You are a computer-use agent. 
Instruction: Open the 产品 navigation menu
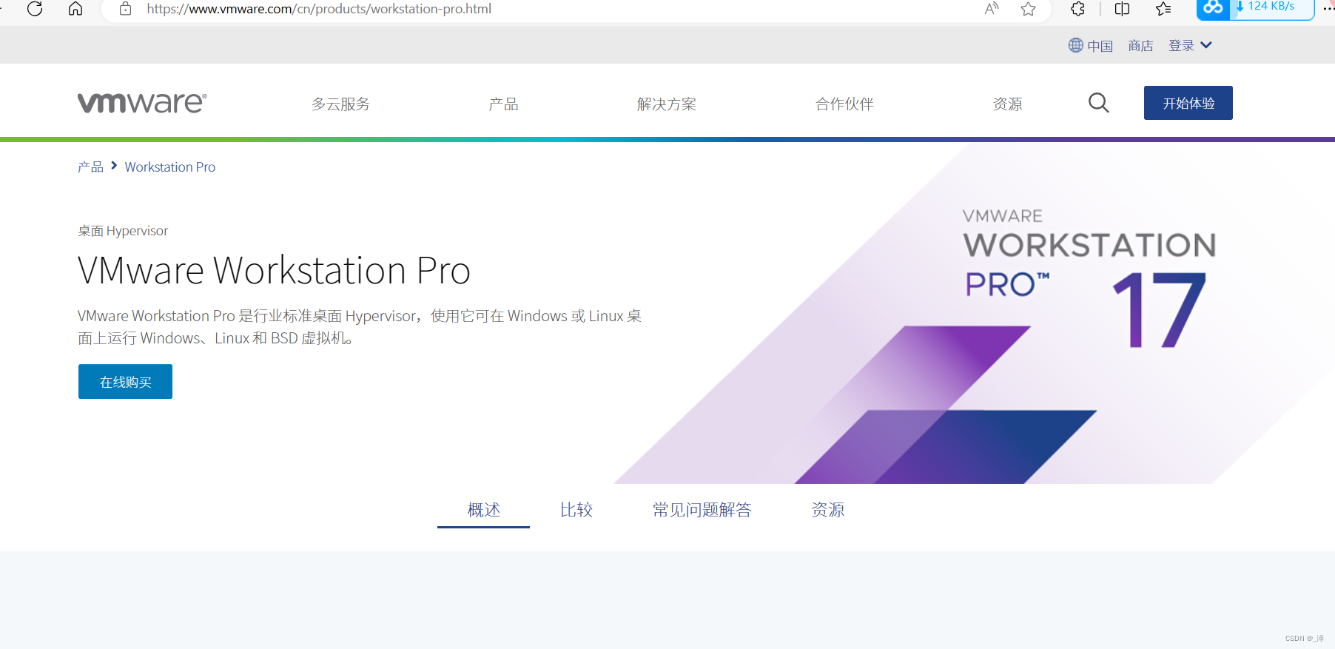503,104
